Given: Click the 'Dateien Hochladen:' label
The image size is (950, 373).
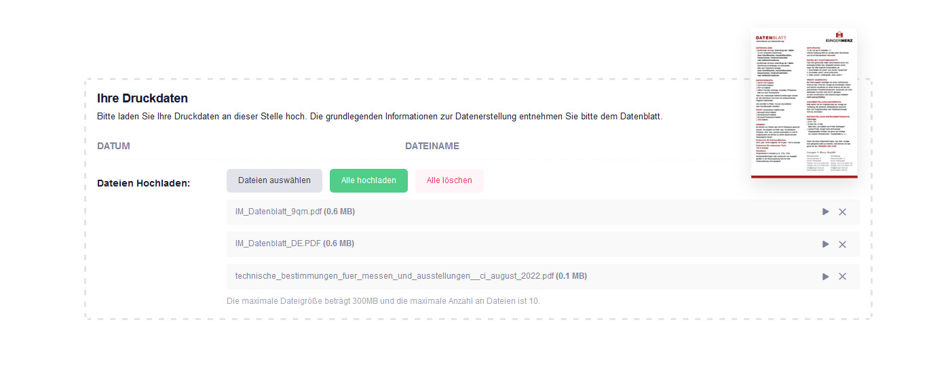Looking at the screenshot, I should pos(143,183).
